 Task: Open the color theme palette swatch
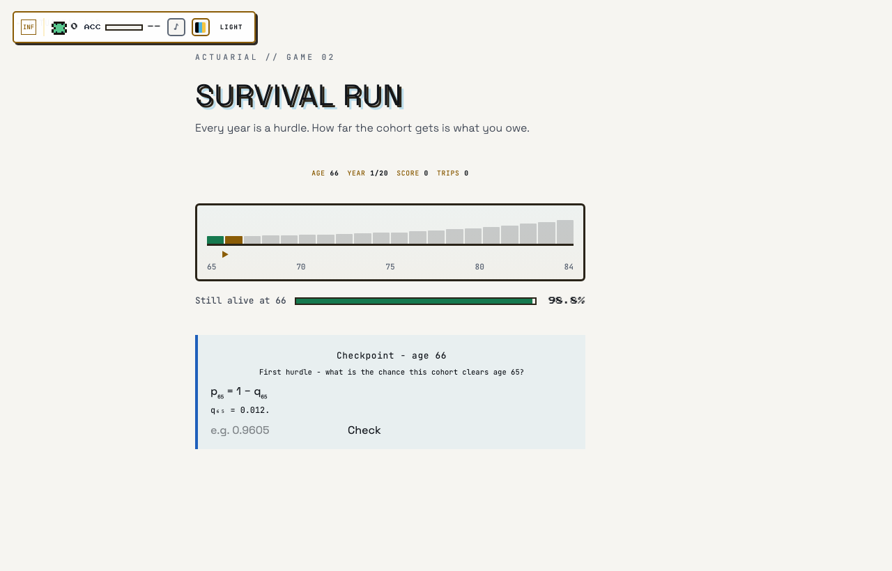pyautogui.click(x=201, y=27)
